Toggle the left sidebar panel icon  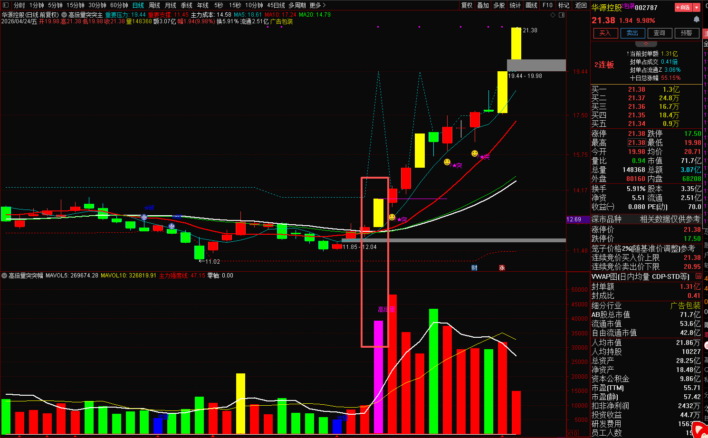tap(5, 5)
